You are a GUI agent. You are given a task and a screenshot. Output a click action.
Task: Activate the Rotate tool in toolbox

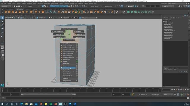point(2,32)
